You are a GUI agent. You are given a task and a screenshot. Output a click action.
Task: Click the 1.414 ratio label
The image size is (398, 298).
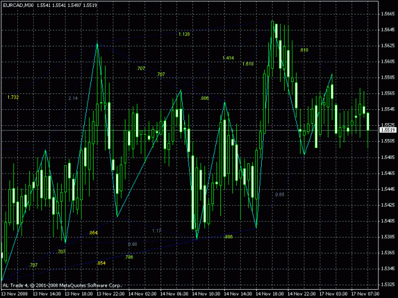[x=228, y=58]
